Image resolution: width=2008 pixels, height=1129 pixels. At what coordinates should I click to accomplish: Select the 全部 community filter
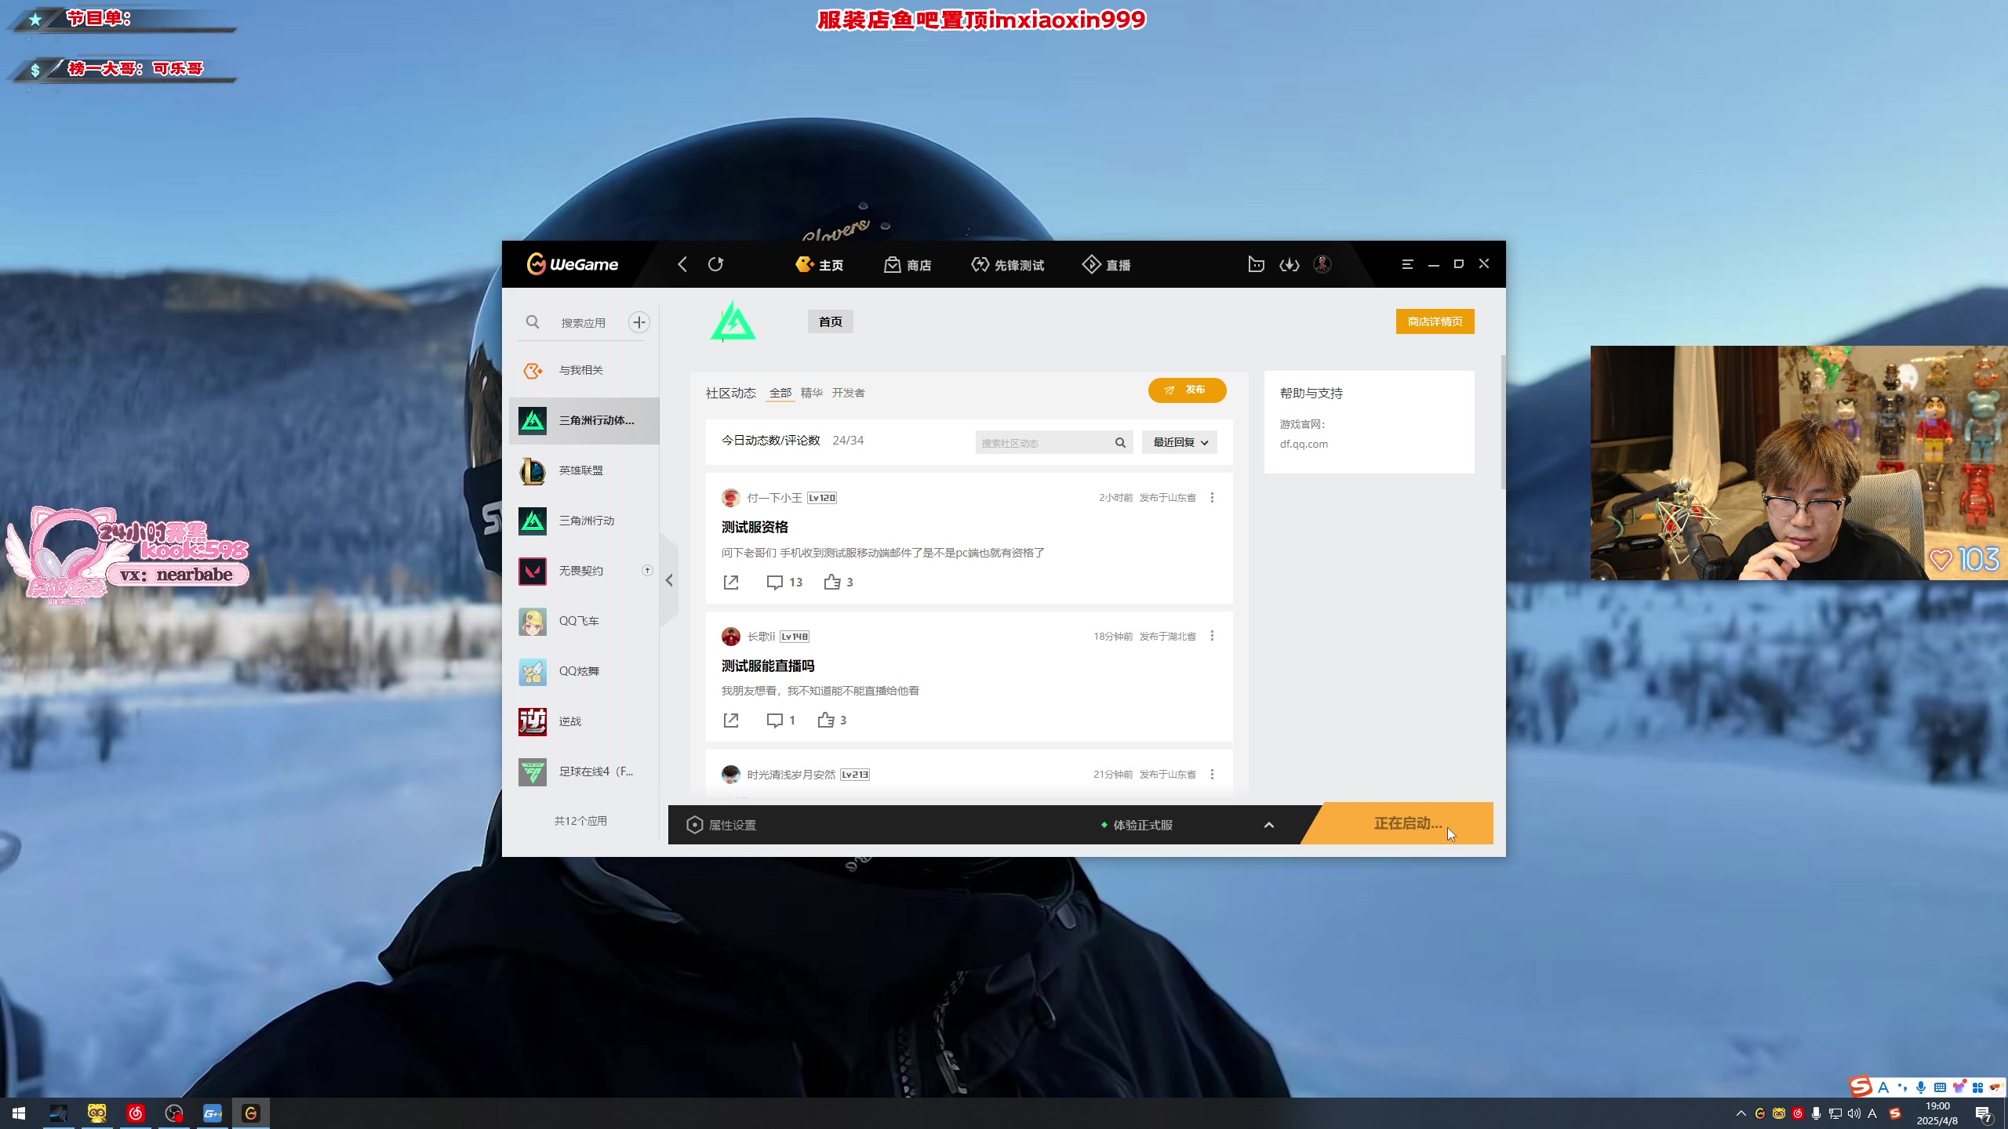click(x=780, y=393)
